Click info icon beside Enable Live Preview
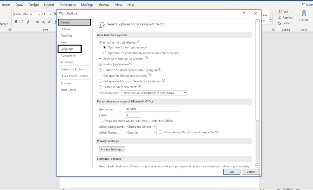Image resolution: width=313 pixels, height=190 pixels. point(131,64)
